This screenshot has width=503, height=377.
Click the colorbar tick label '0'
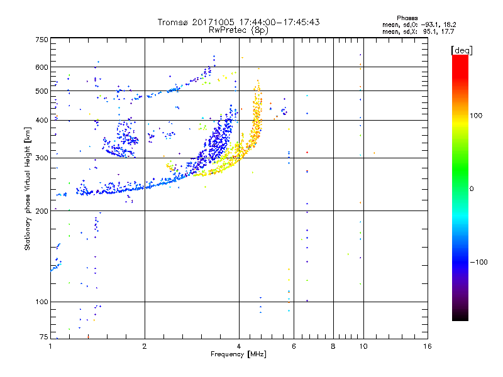click(x=472, y=188)
